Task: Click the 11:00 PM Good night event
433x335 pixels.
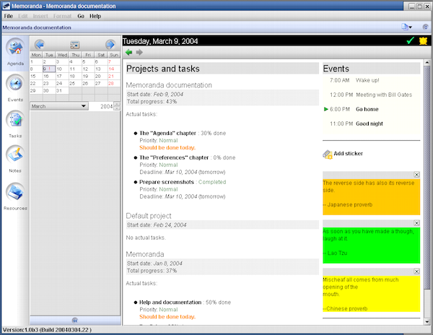Action: pyautogui.click(x=357, y=123)
